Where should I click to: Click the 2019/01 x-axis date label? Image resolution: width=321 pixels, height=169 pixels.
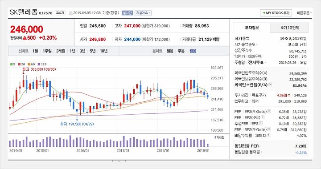pyautogui.click(x=203, y=151)
